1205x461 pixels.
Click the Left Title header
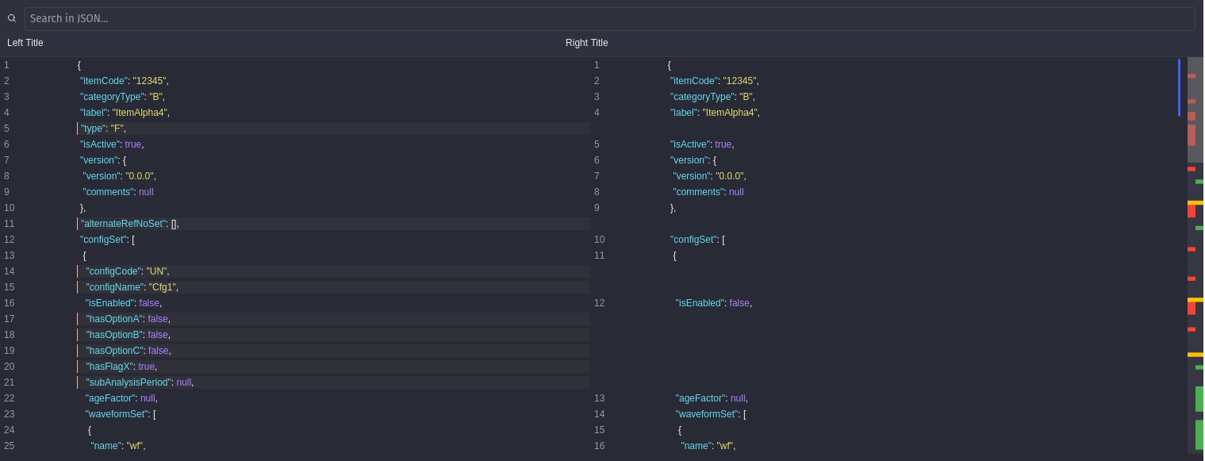click(25, 43)
